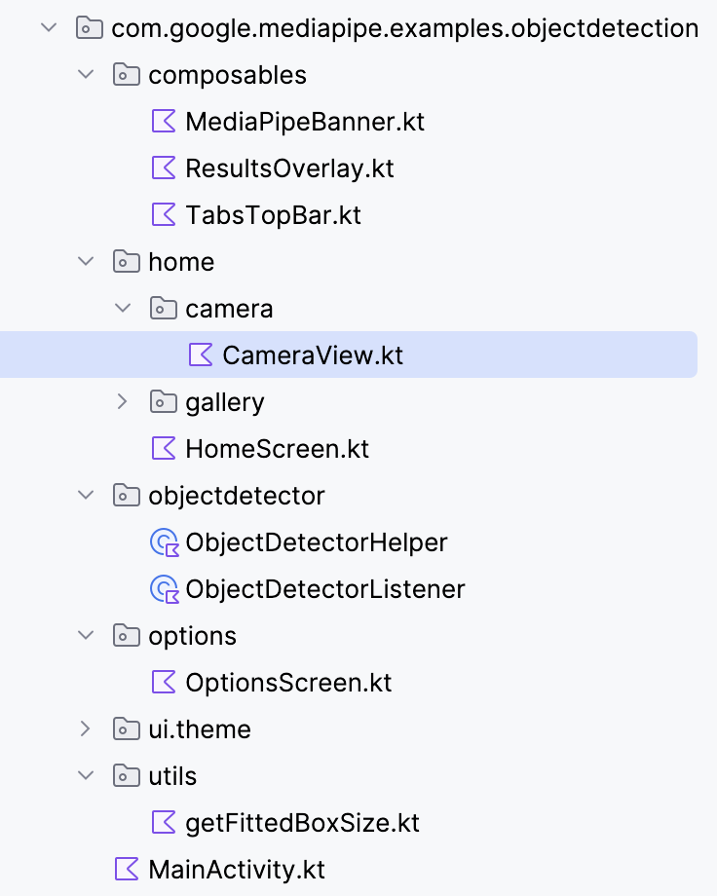
Task: Click the composables package folder icon
Action: coord(127,74)
